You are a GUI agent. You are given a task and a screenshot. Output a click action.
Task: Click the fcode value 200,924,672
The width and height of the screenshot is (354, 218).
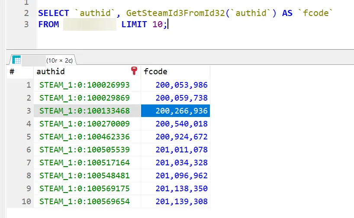pos(181,137)
